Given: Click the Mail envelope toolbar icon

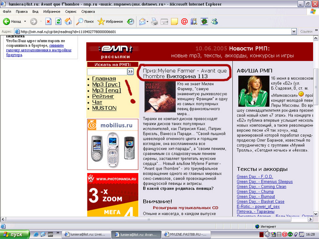Looking at the screenshot, I should coord(142,21).
